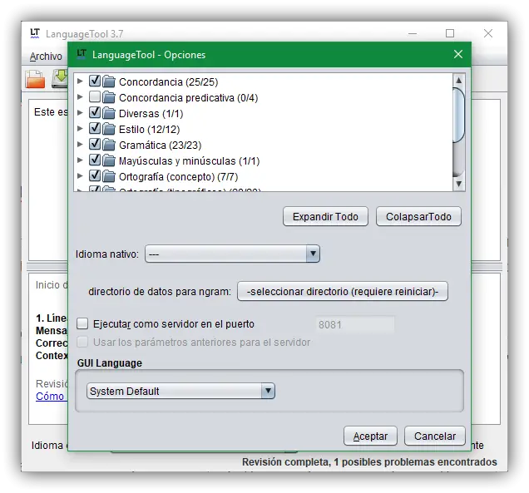
Task: Expand the Estilo tree node arrow
Action: 80,129
